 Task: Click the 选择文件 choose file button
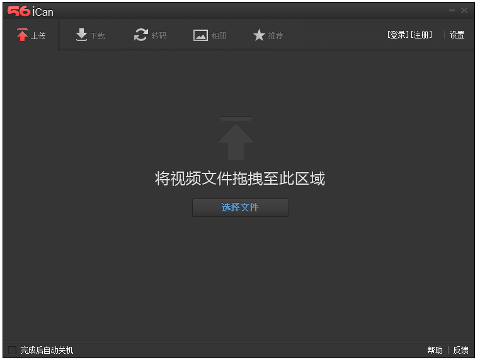click(240, 207)
